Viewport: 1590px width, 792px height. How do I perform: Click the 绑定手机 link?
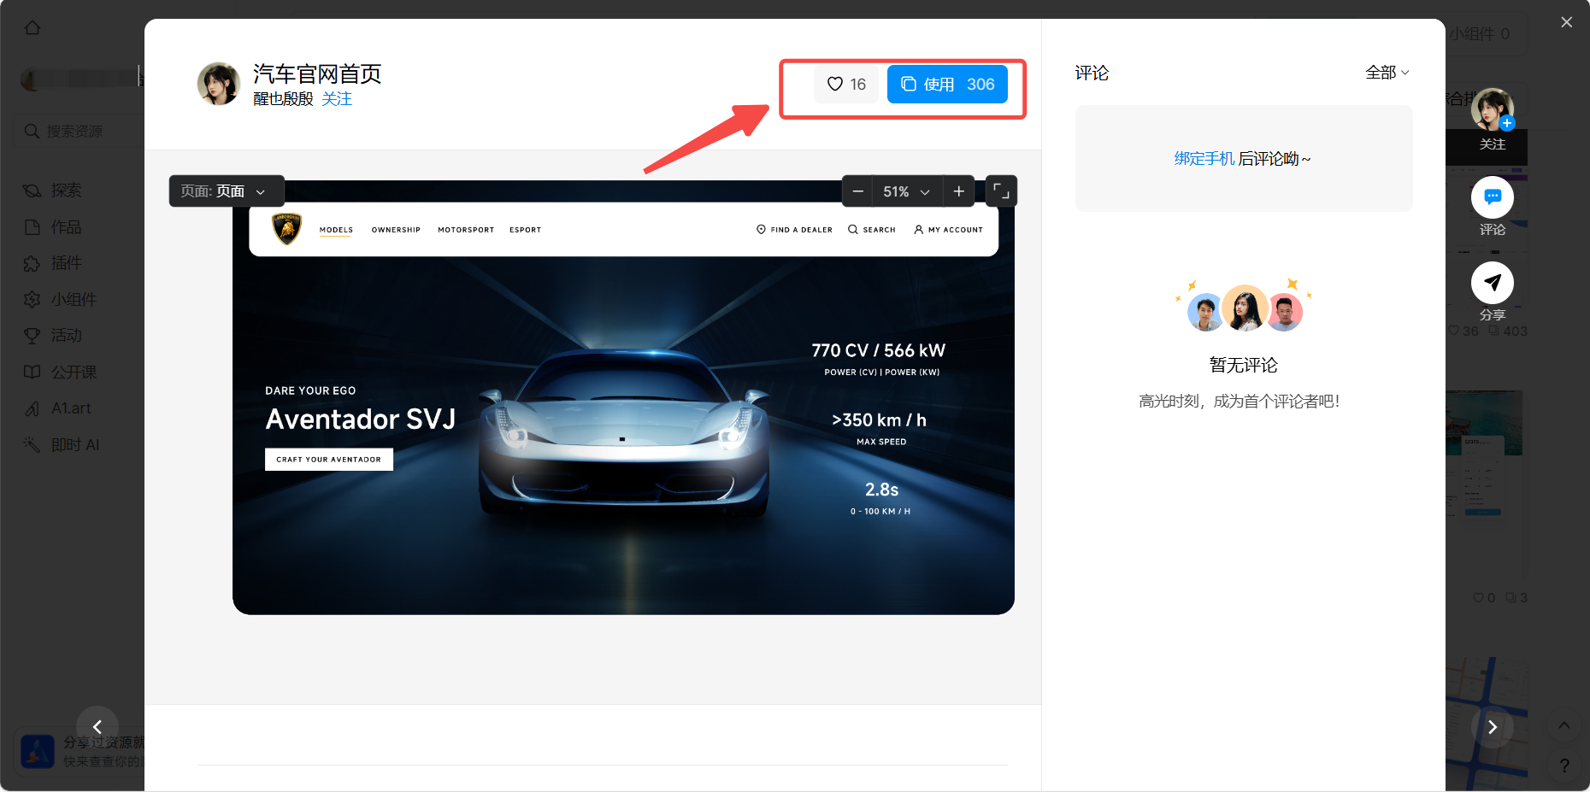point(1204,159)
